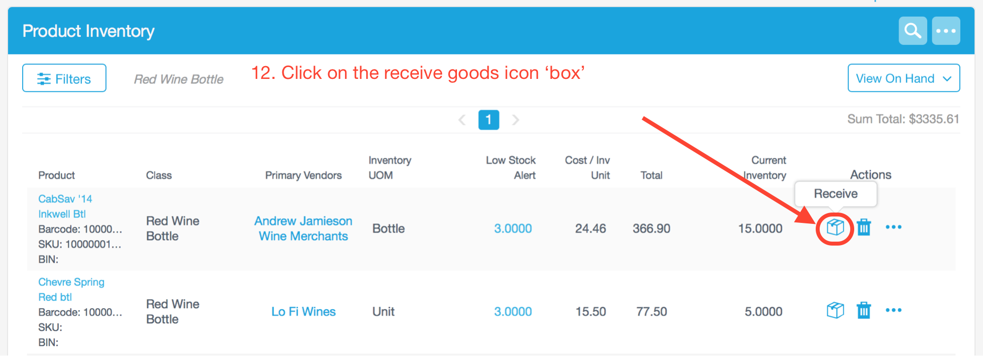Open more actions for CabSav '14 row
This screenshot has width=983, height=359.
point(893,227)
